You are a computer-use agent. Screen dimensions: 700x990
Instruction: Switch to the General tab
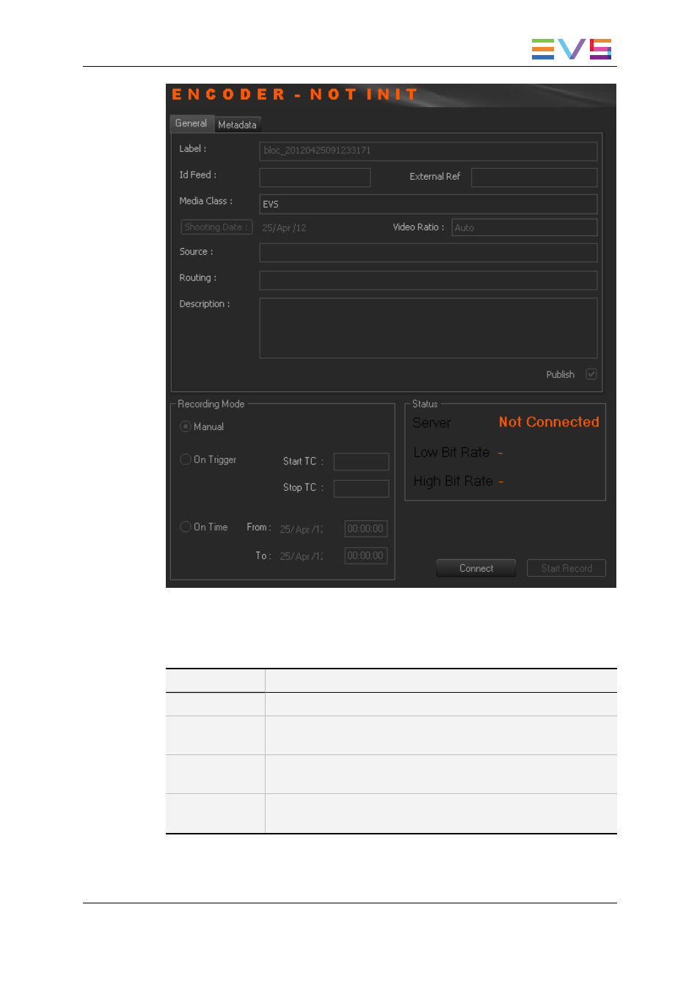click(x=192, y=123)
